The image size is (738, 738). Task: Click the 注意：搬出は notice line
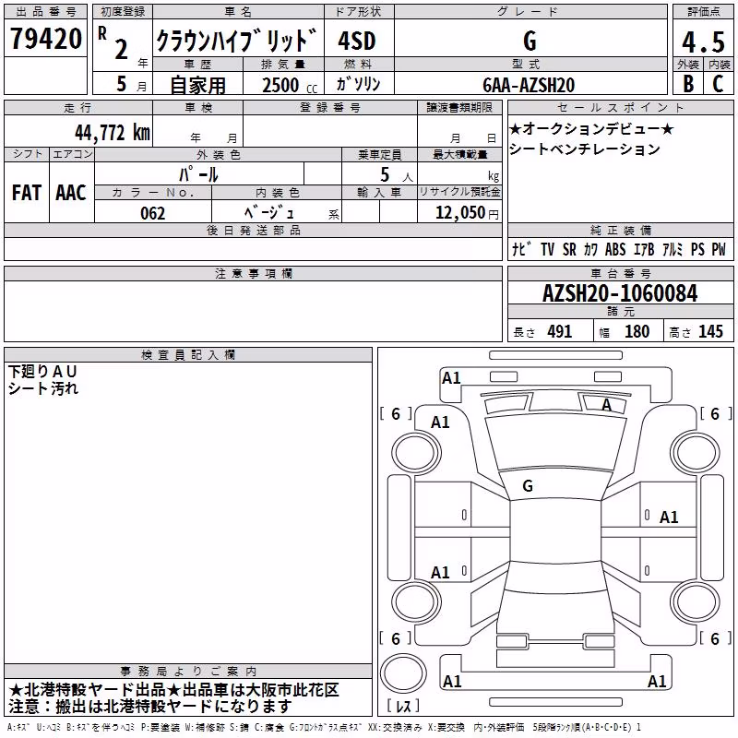150,707
